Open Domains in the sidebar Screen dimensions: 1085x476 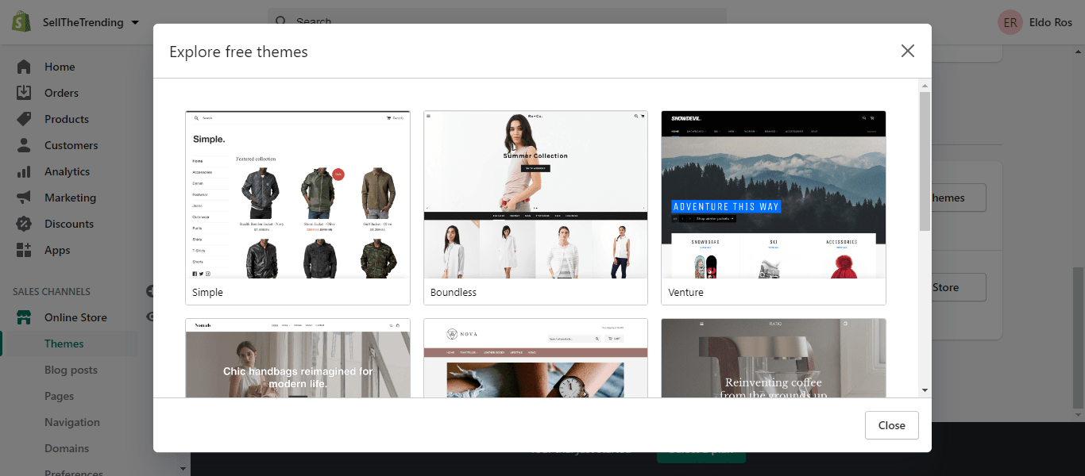point(66,448)
